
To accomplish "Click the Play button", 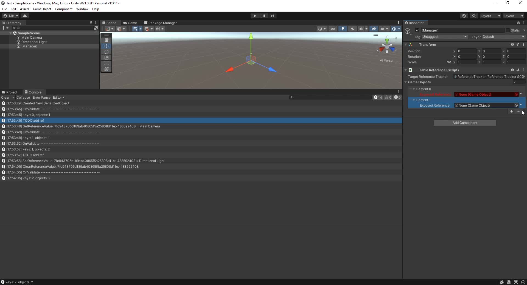I will pos(255,16).
